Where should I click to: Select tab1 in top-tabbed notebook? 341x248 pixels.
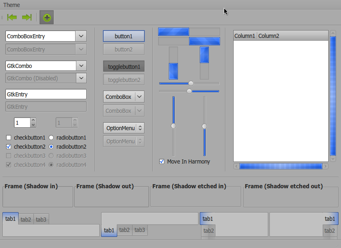pyautogui.click(x=10, y=218)
